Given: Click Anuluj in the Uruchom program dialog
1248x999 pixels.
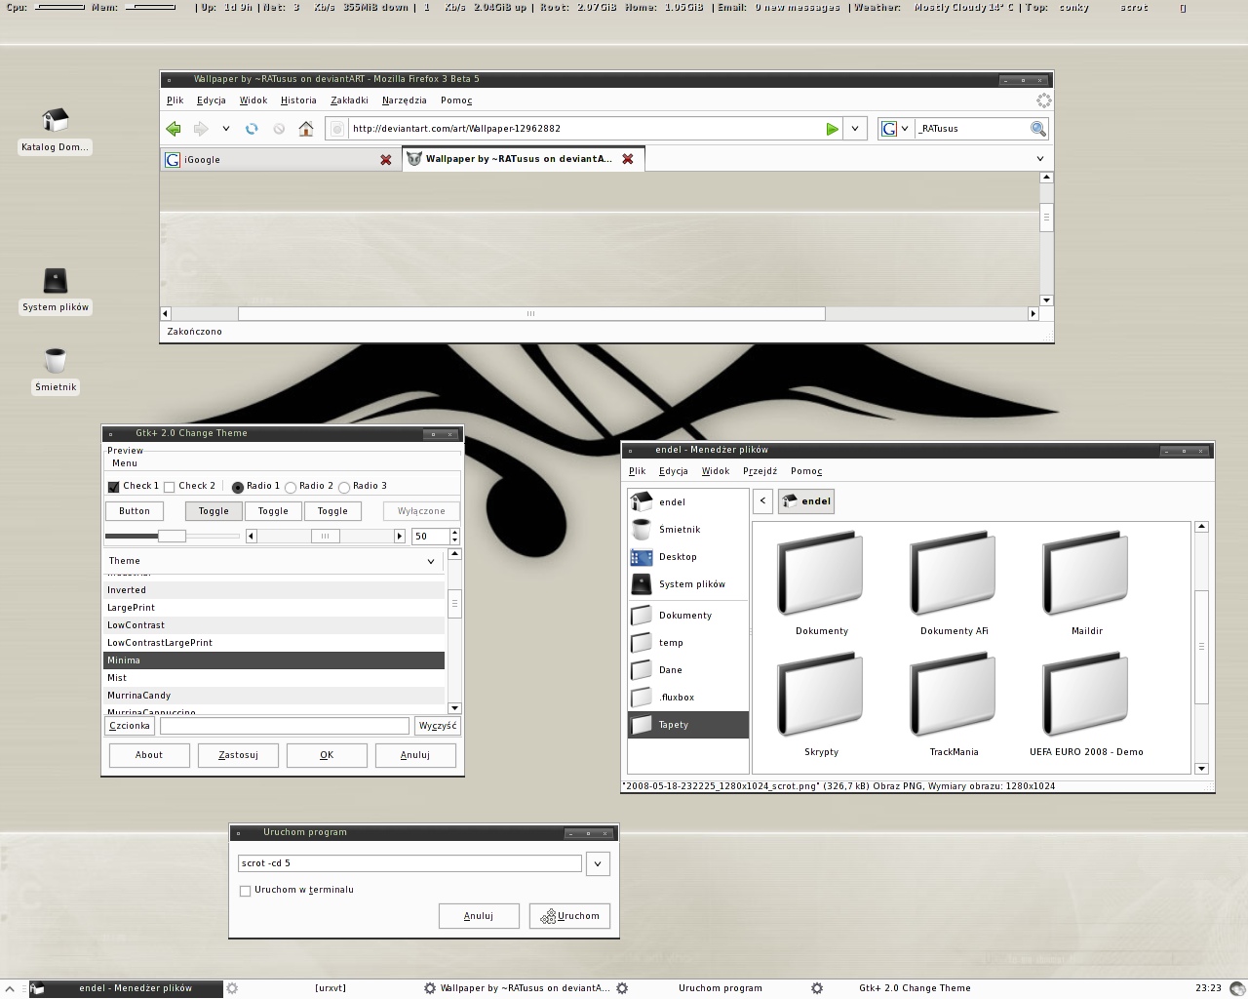Looking at the screenshot, I should 479,916.
